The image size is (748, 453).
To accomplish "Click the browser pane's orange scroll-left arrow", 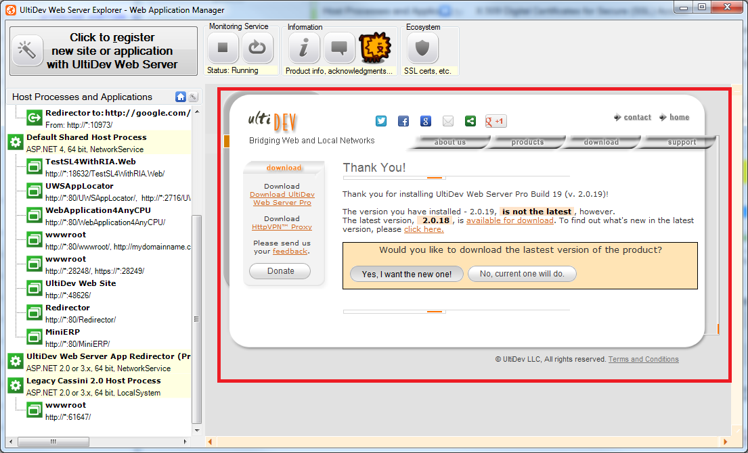I will [210, 442].
